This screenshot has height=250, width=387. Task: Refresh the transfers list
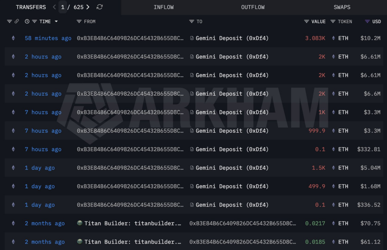(99, 7)
